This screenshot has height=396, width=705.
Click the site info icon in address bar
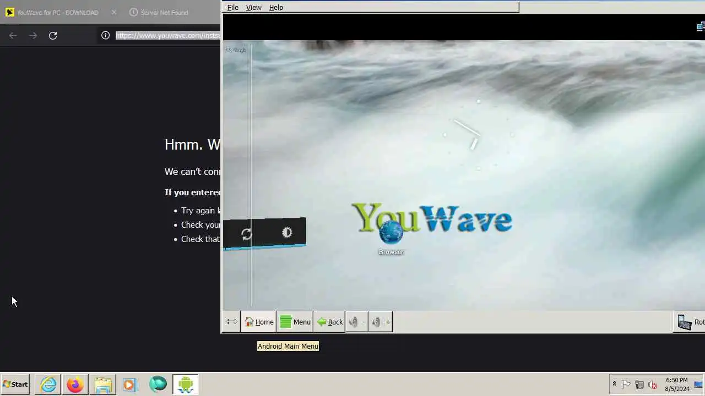tap(105, 35)
